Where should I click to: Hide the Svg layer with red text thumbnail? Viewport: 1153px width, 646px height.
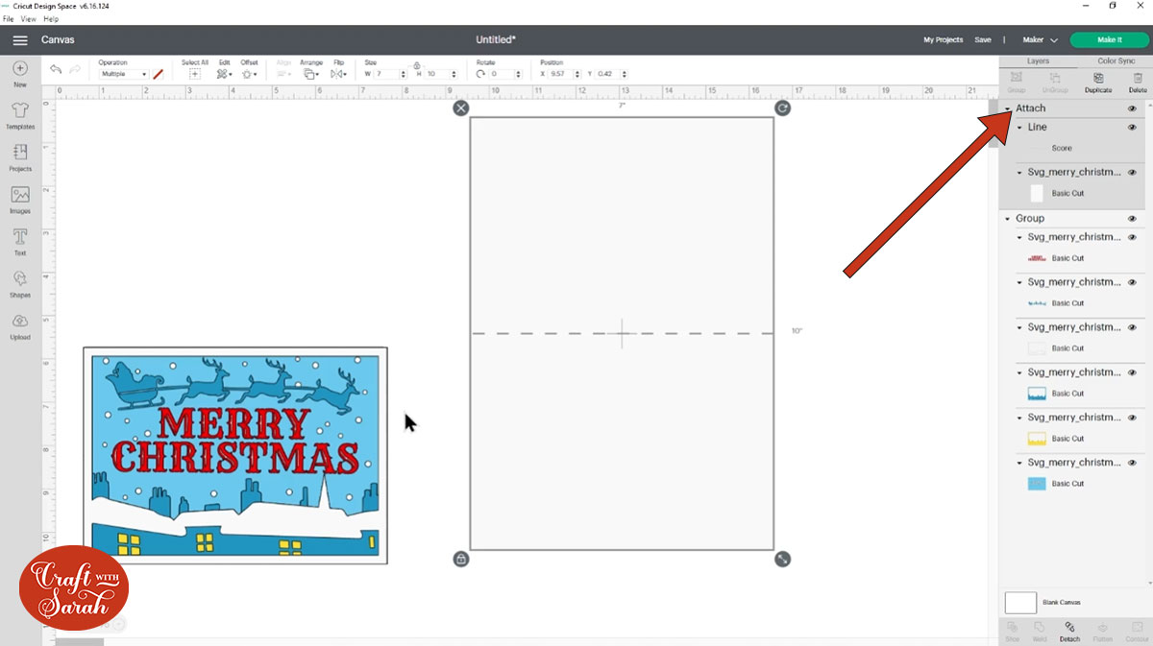(x=1132, y=236)
